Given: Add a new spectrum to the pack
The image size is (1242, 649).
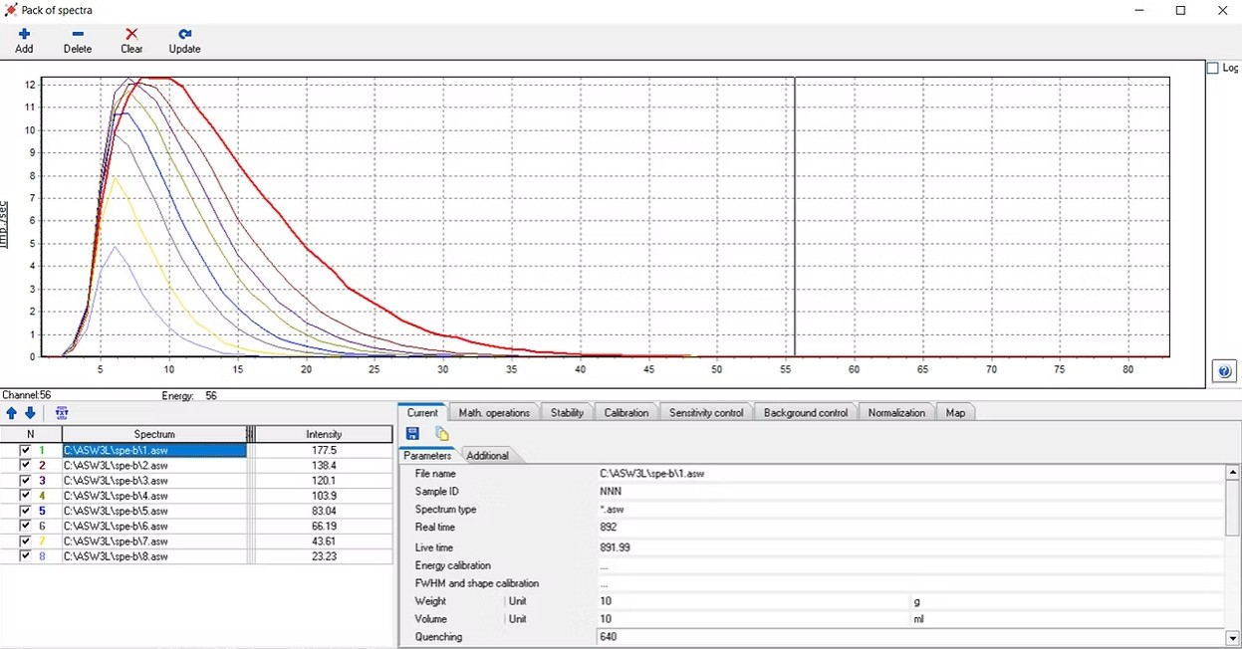Looking at the screenshot, I should (x=23, y=40).
